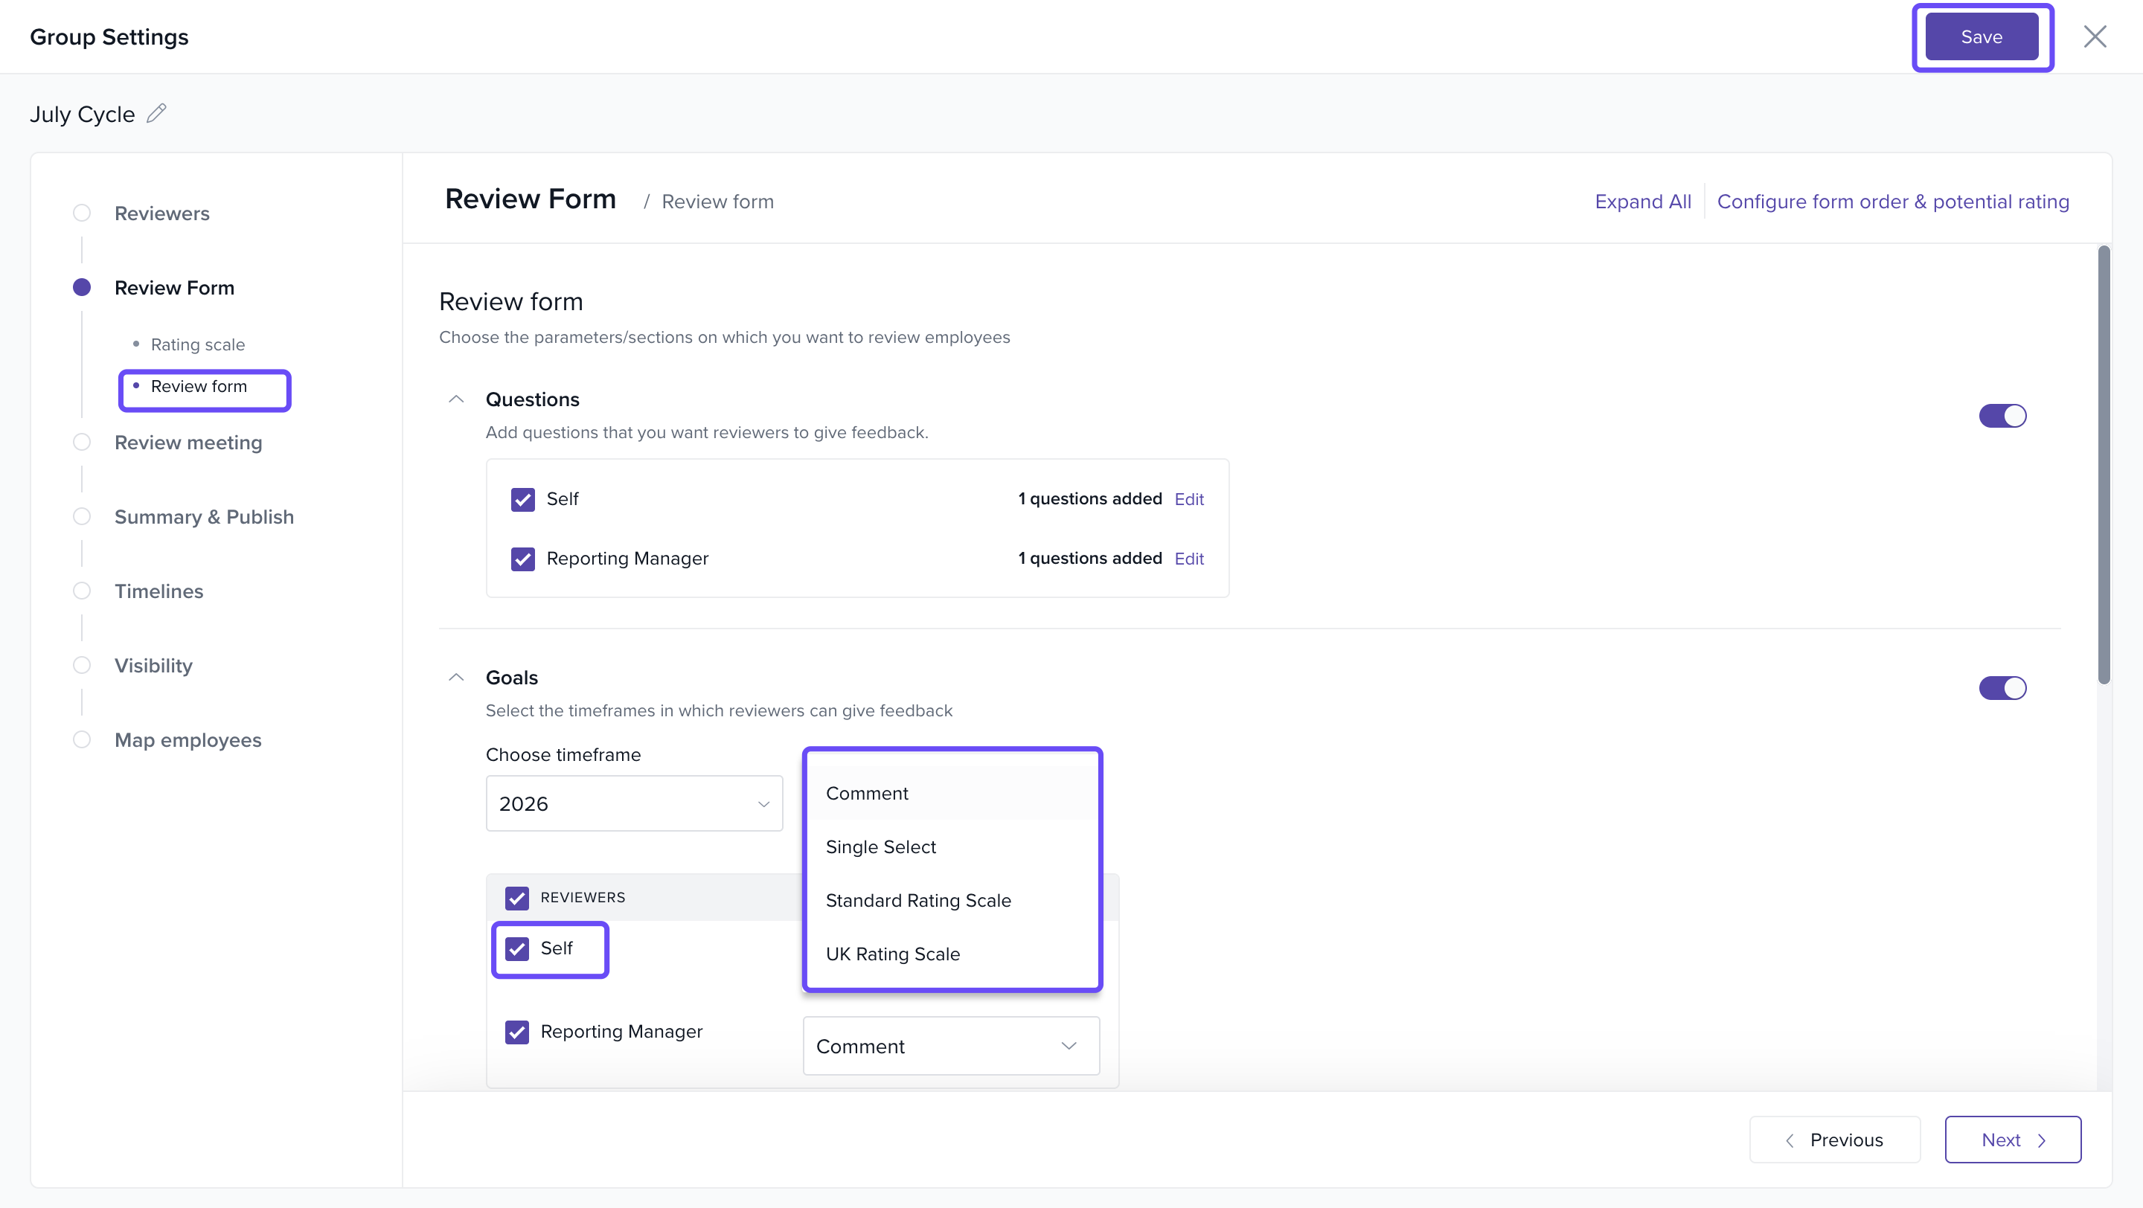Click the Review meeting step circle icon
The image size is (2143, 1208).
[x=82, y=443]
